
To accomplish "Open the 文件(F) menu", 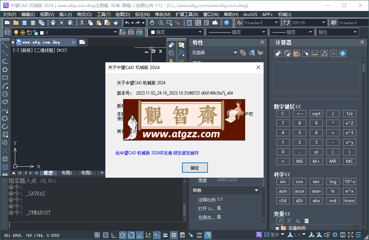I will pos(10,15).
